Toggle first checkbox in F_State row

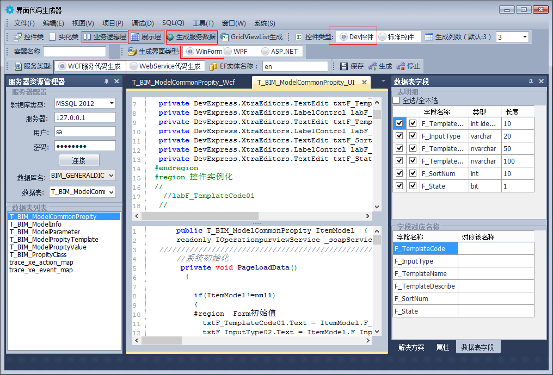point(399,185)
